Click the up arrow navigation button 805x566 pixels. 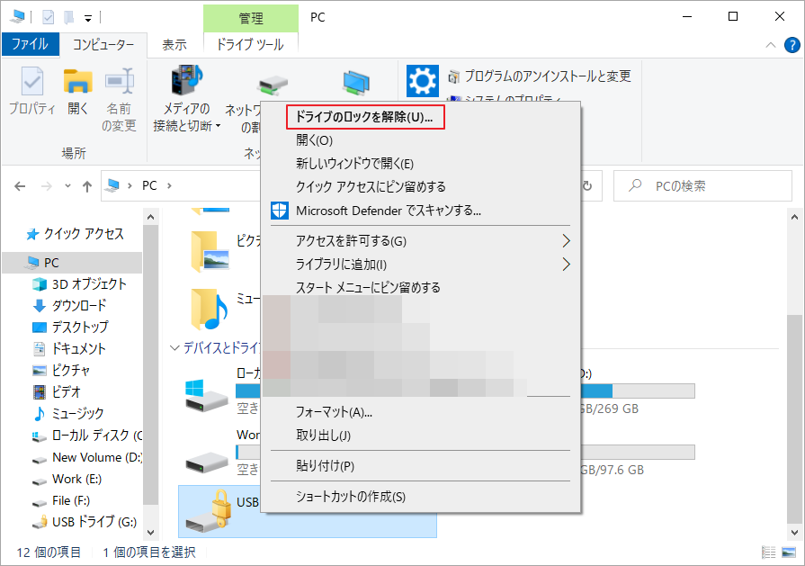pos(87,186)
